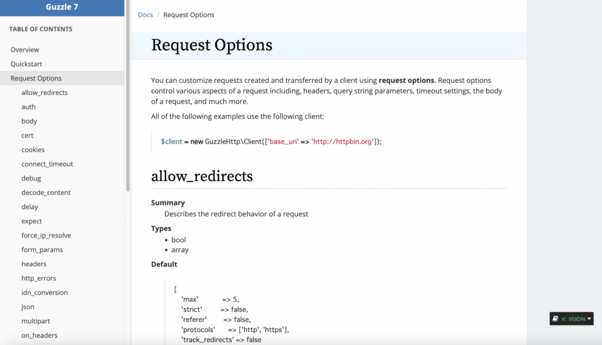602x345 pixels.
Task: Click the book icon in version badge
Action: 555,319
